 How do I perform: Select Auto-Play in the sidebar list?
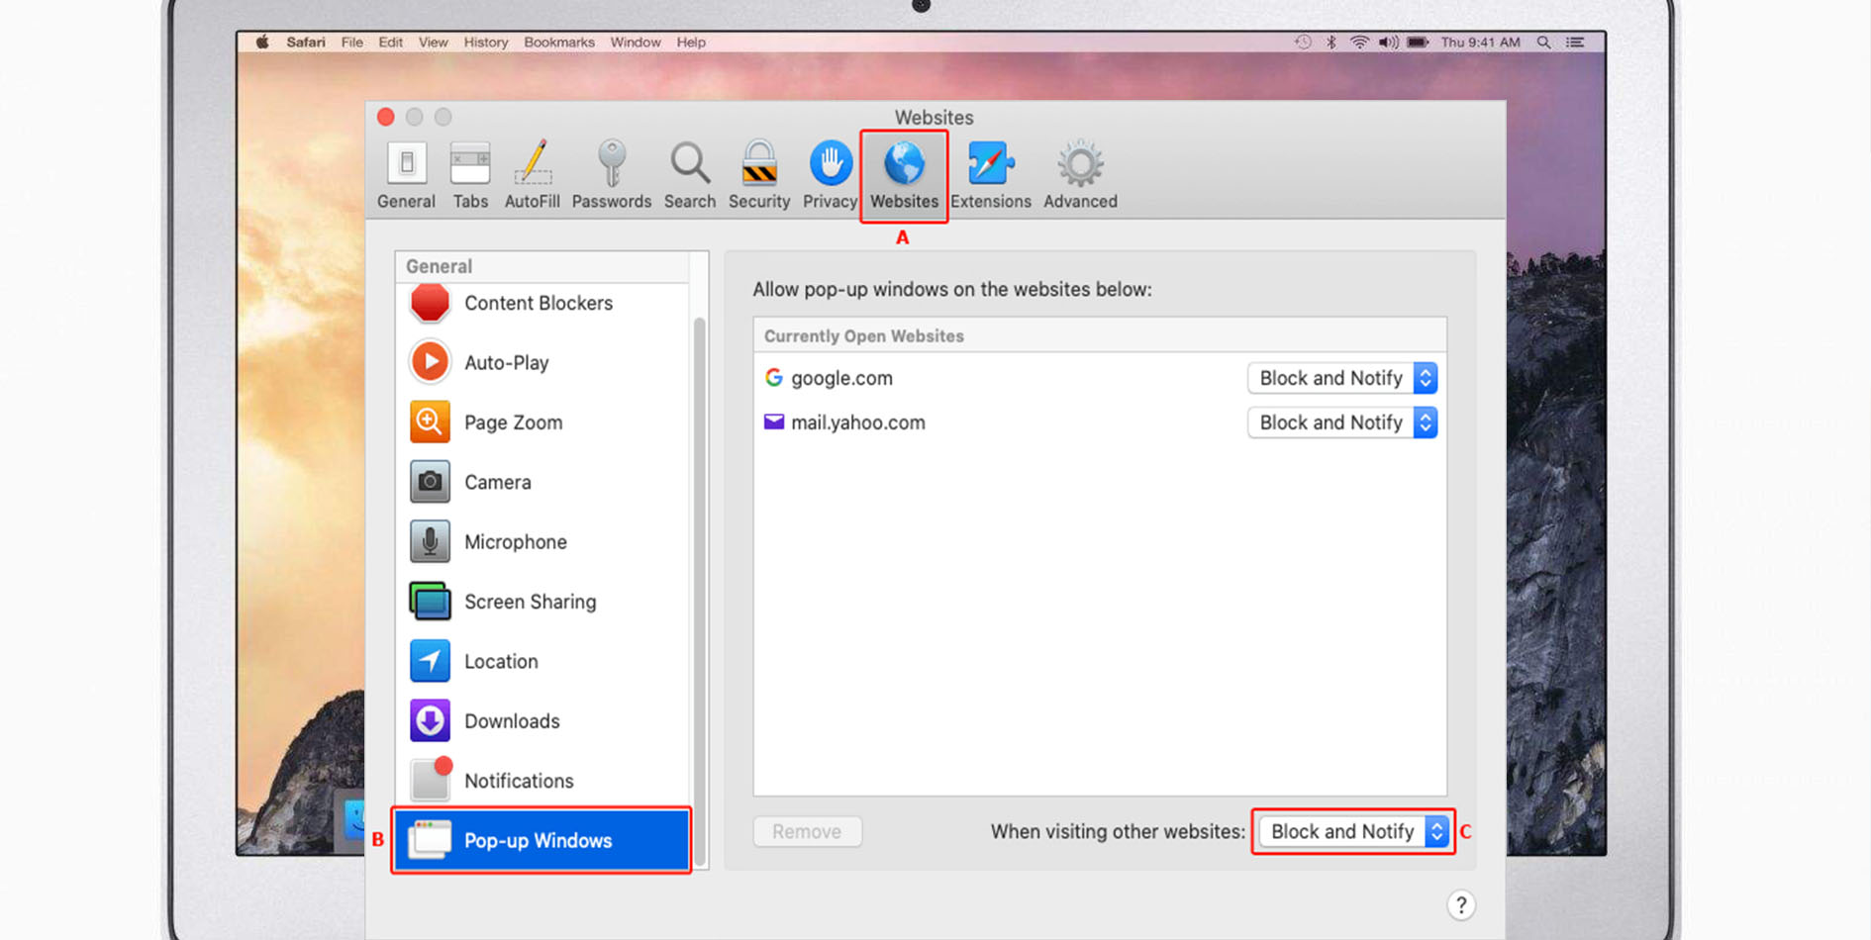click(x=506, y=362)
